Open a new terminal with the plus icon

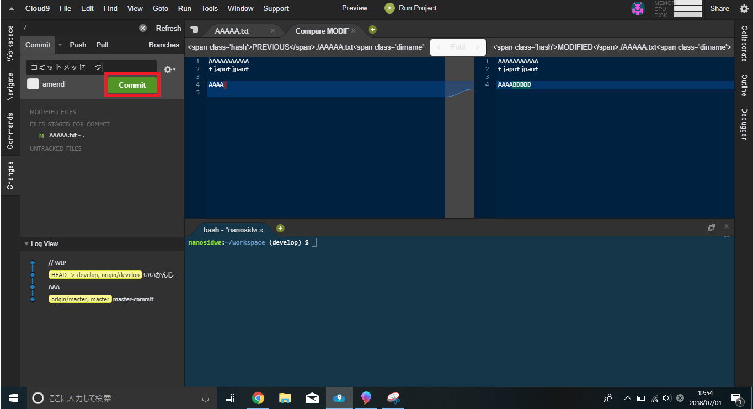pyautogui.click(x=280, y=227)
